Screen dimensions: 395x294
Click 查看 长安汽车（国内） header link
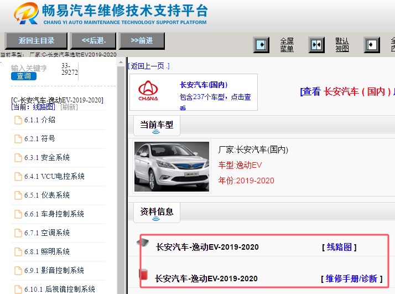click(x=347, y=91)
